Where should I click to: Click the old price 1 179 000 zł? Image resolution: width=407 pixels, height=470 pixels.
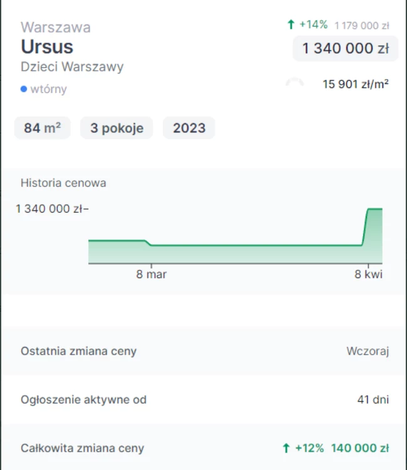[362, 26]
